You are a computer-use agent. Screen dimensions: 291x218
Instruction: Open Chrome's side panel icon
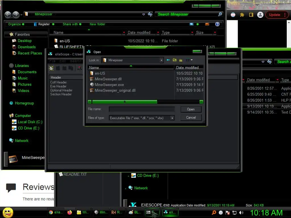(251, 15)
